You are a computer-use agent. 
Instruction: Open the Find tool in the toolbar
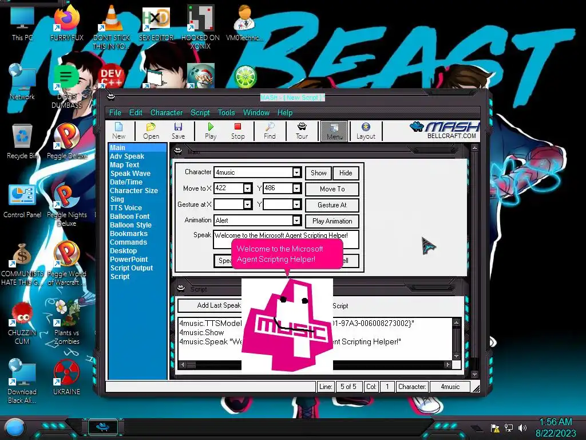270,131
